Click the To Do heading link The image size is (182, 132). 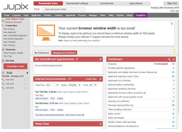click(9, 73)
